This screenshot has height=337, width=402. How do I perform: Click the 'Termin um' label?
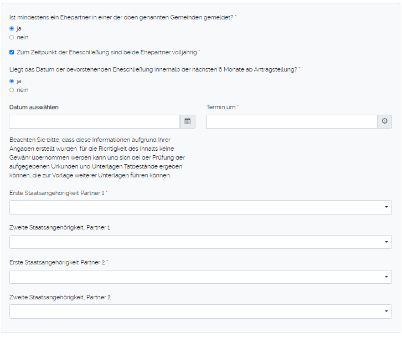pyautogui.click(x=221, y=107)
